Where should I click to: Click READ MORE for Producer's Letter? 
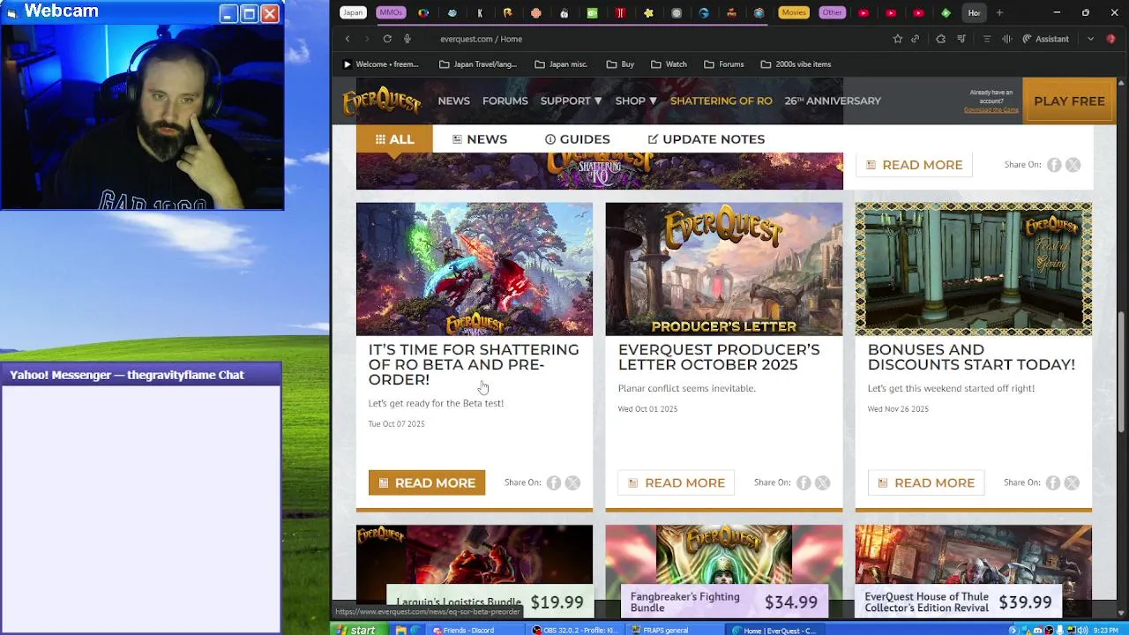pyautogui.click(x=677, y=482)
